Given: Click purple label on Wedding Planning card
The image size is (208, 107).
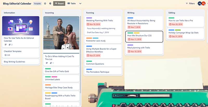Looking at the screenshot, I should click(89, 18).
